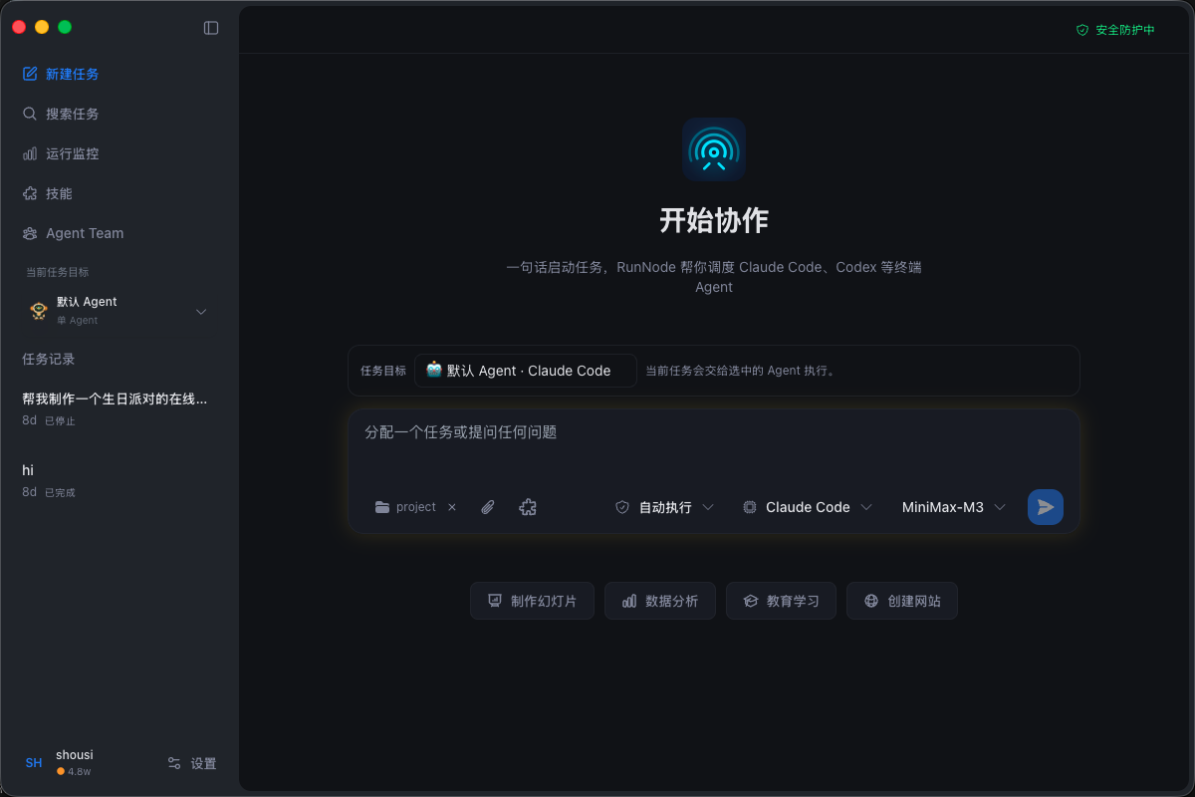Image resolution: width=1195 pixels, height=797 pixels.
Task: Remove the project folder tag
Action: point(452,507)
